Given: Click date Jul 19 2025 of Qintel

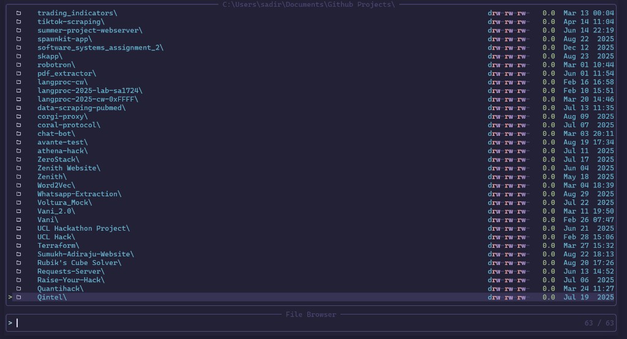Looking at the screenshot, I should pos(588,297).
